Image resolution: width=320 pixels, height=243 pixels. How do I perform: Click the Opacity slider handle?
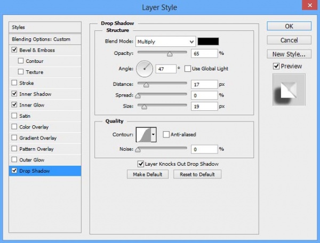[170, 54]
